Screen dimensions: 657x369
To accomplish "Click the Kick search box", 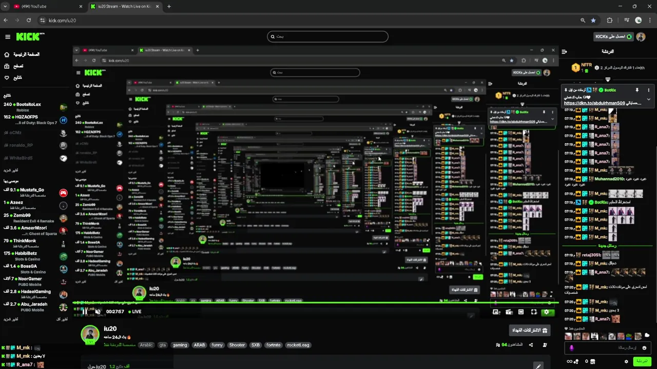I will 327,36.
